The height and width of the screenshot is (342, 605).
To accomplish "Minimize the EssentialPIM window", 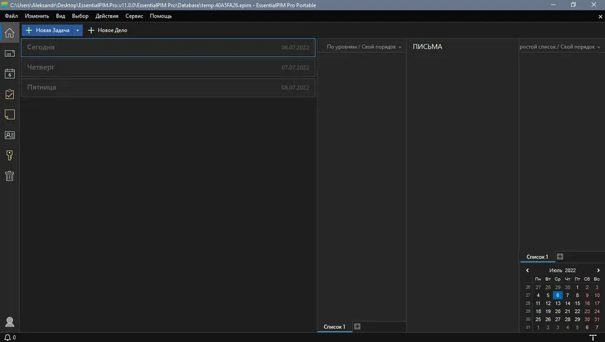I will pyautogui.click(x=554, y=5).
